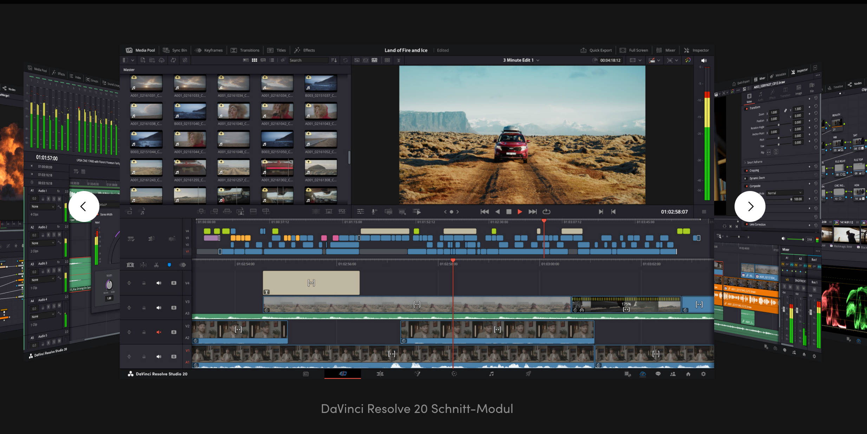
Task: Open the Deliver page
Action: (x=529, y=374)
